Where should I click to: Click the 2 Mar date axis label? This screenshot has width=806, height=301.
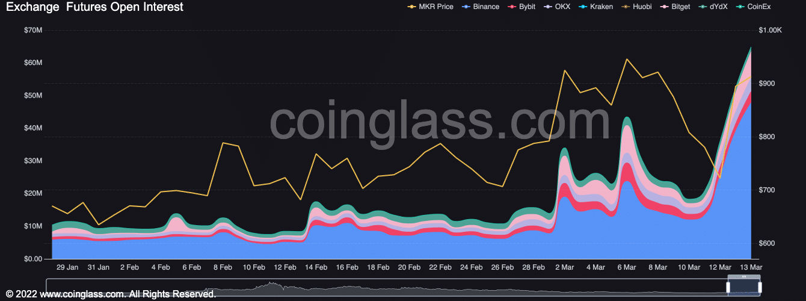(x=565, y=267)
